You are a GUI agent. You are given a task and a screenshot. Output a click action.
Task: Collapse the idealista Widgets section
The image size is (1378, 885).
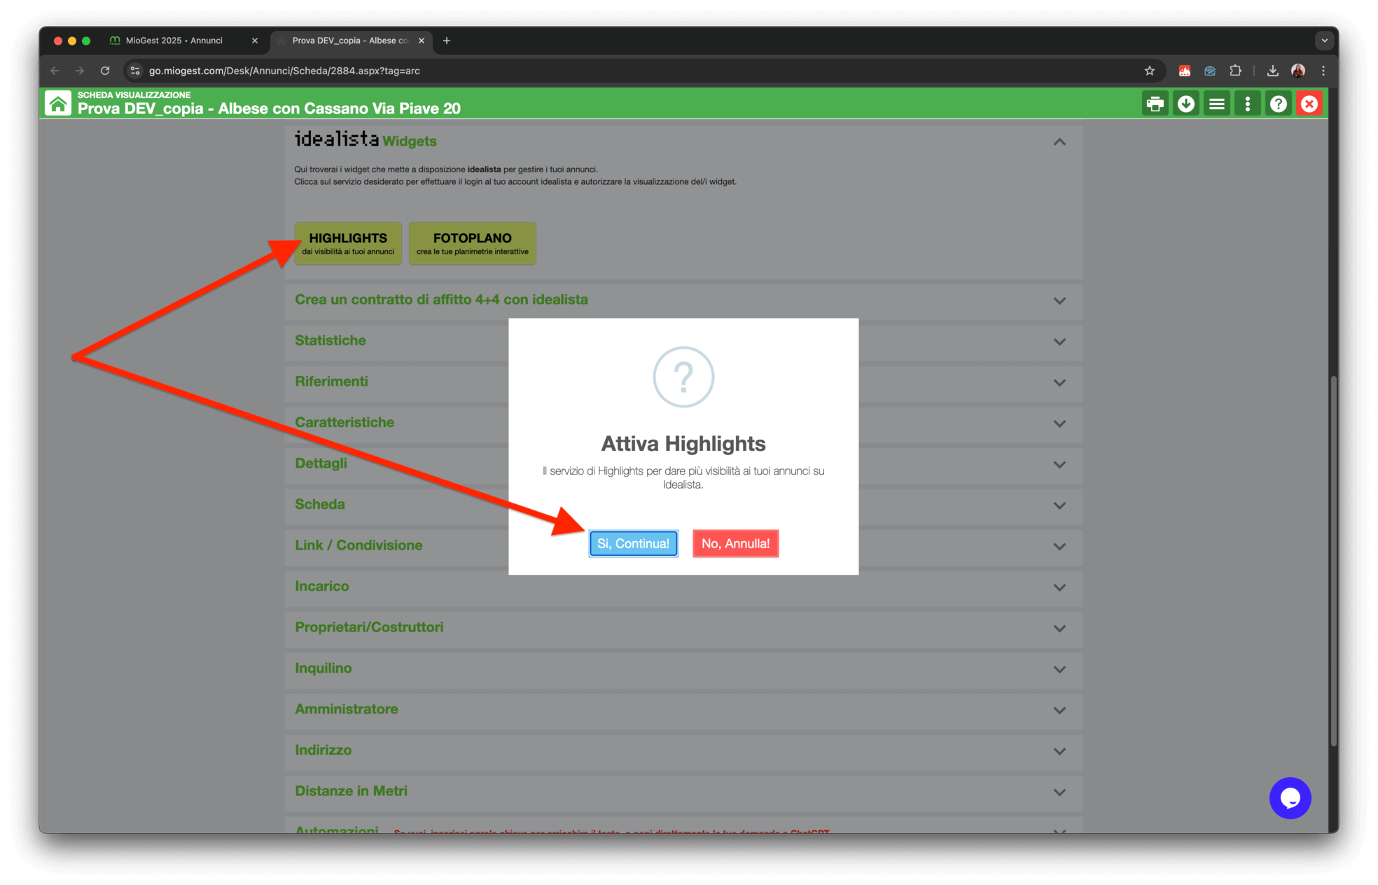tap(1059, 142)
